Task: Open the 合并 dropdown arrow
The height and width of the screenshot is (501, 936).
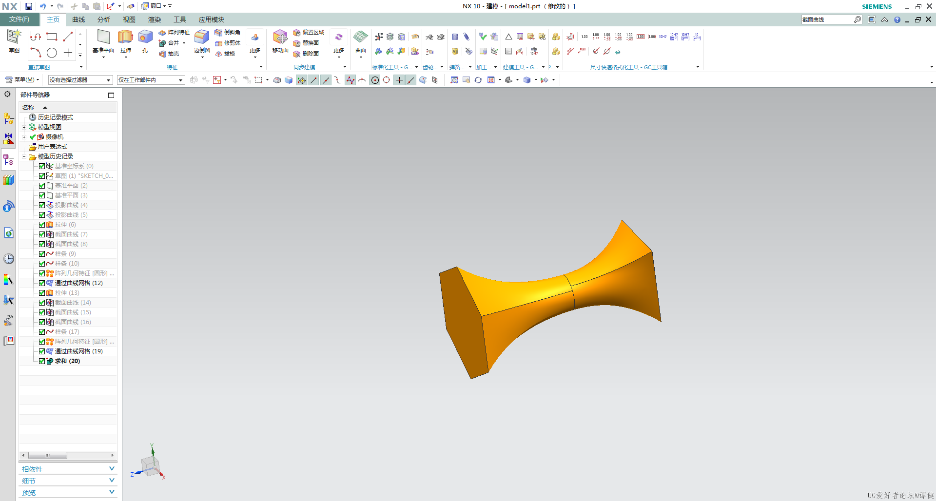Action: (x=184, y=43)
